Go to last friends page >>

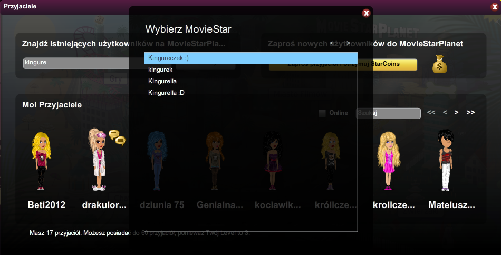point(470,112)
